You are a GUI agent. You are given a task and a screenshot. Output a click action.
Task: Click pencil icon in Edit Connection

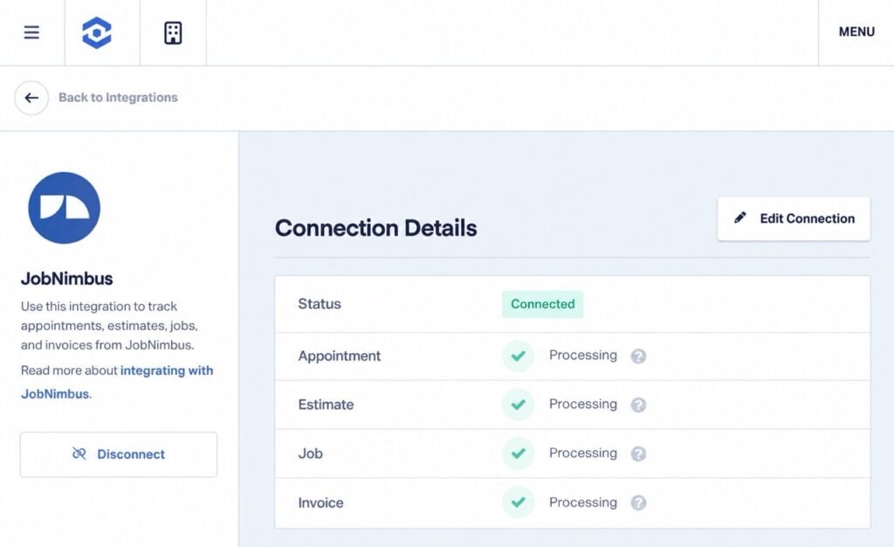(x=740, y=218)
